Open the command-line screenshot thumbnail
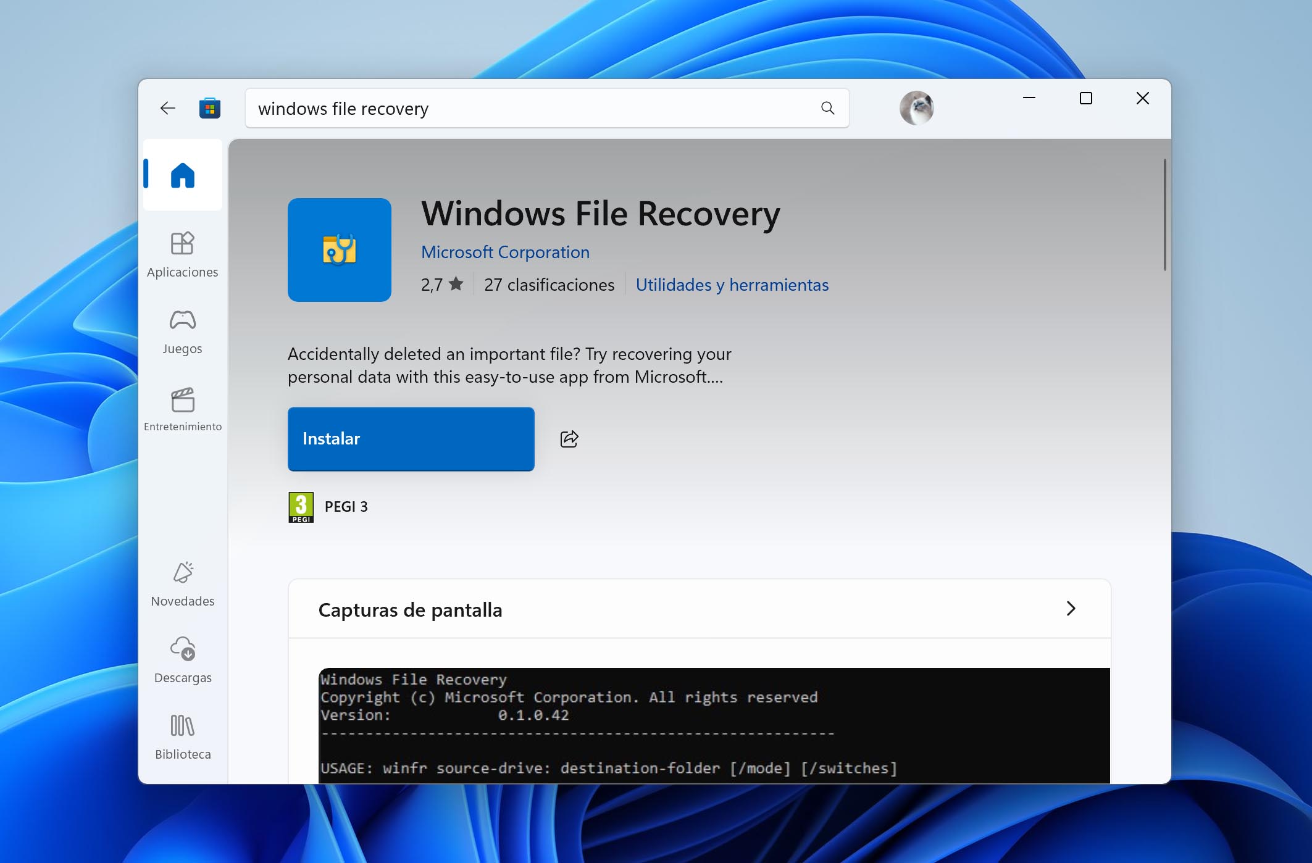This screenshot has height=863, width=1312. click(x=714, y=726)
